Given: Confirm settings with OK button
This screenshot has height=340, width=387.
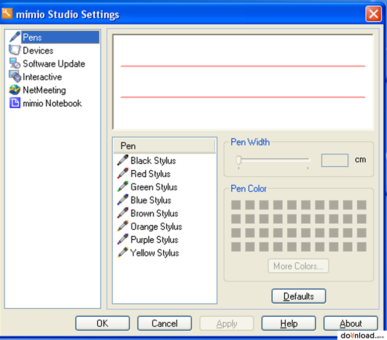Looking at the screenshot, I should tap(102, 323).
